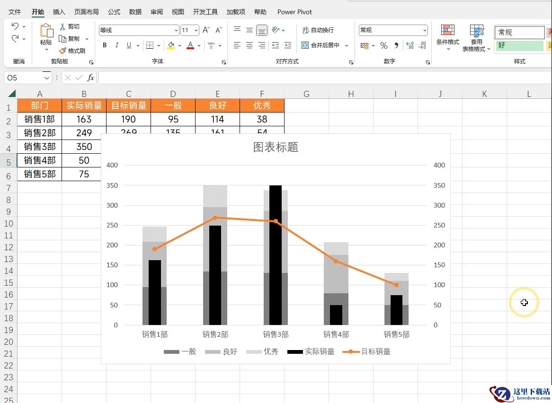Screen dimensions: 552x403
Task: Increase font size with larger A icon
Action: tap(206, 30)
